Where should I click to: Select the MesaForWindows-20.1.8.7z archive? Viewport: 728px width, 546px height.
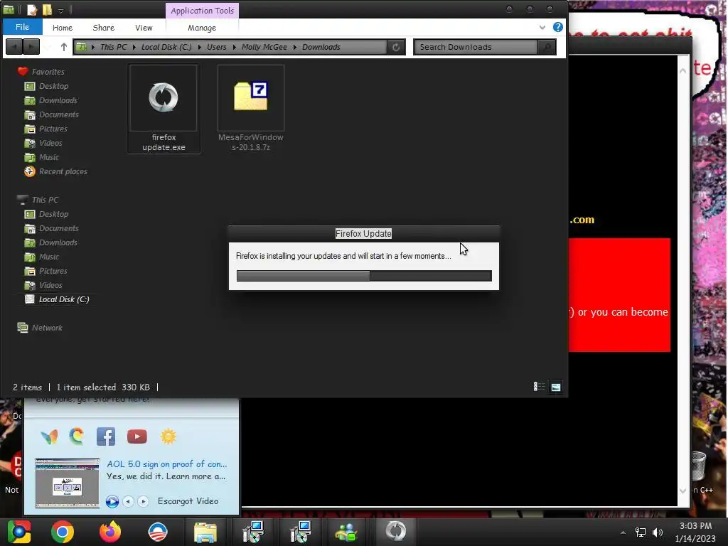tap(251, 109)
